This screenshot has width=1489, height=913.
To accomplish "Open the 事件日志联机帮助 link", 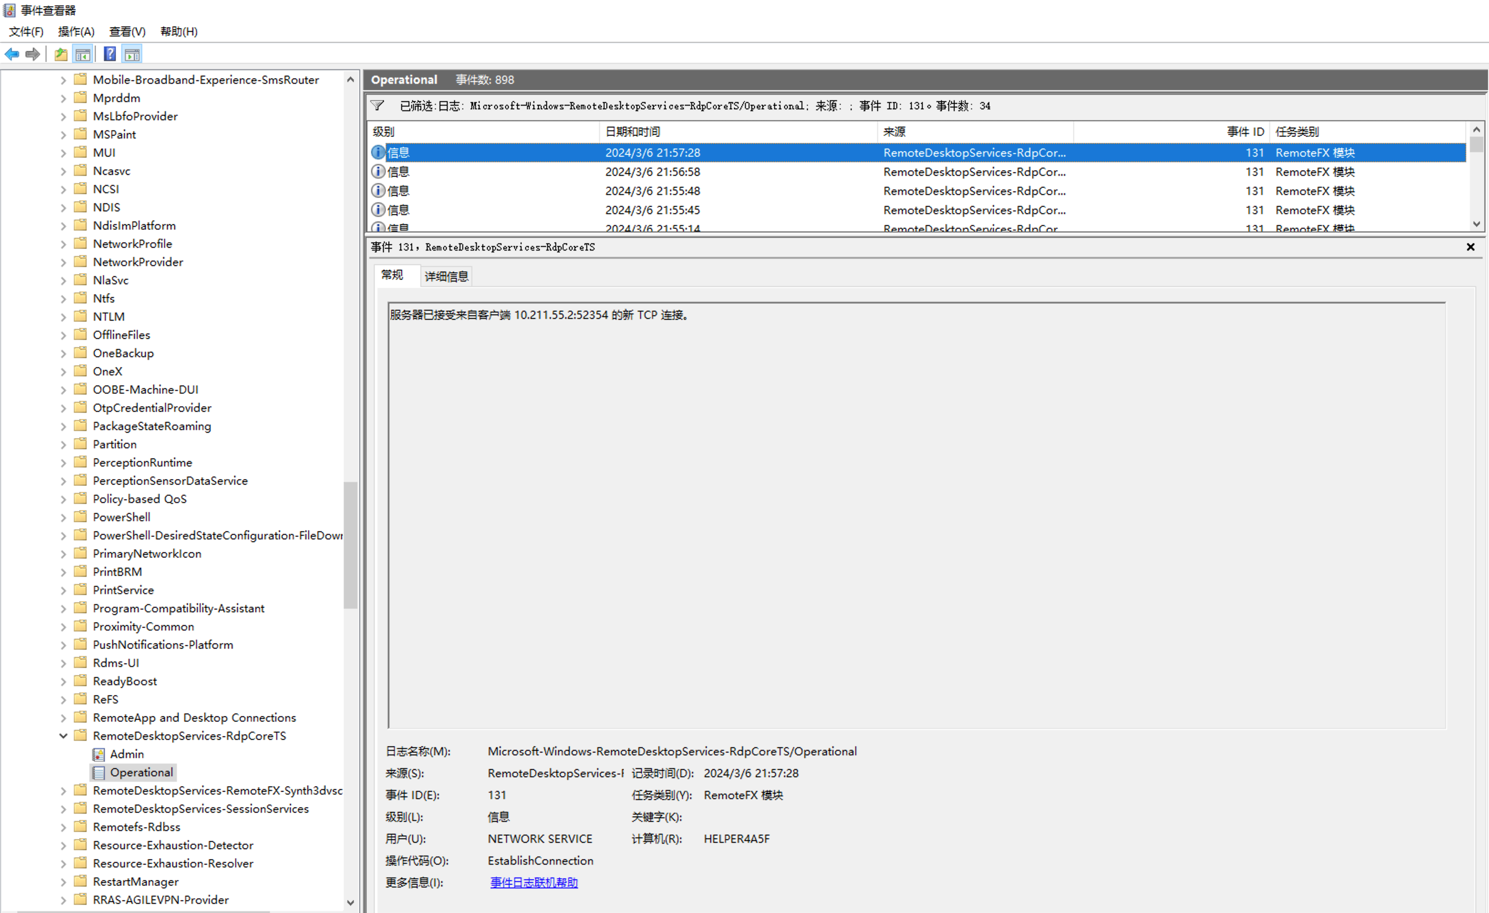I will coord(533,883).
